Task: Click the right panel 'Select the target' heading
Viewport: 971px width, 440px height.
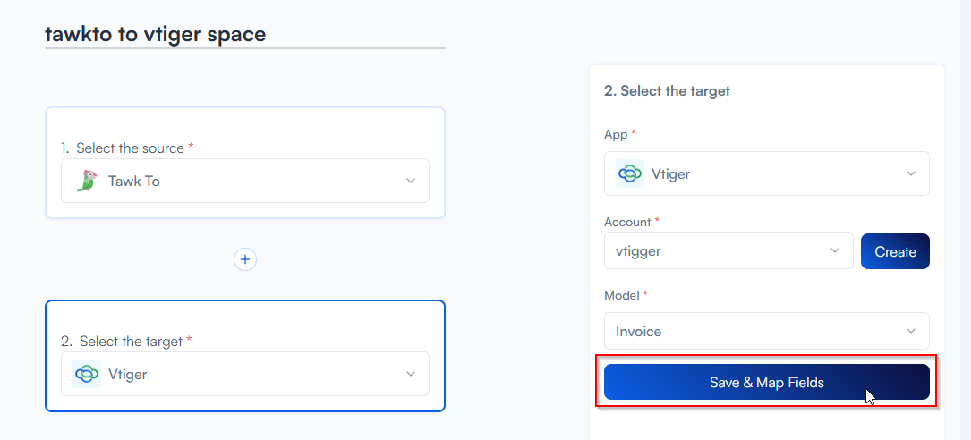Action: coord(667,90)
